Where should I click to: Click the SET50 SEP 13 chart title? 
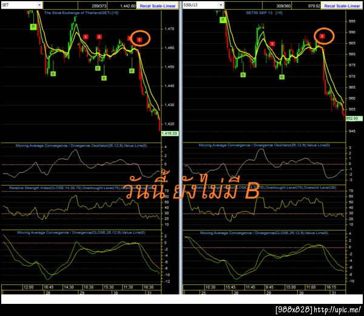coord(264,13)
